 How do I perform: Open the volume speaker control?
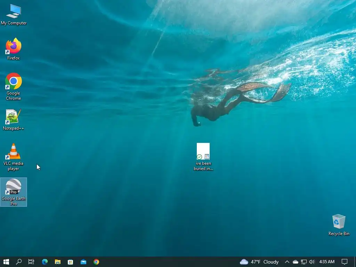(312, 262)
